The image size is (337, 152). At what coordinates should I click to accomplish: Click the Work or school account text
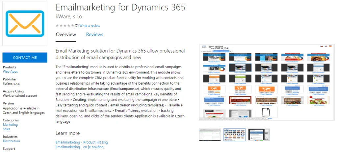20,96
